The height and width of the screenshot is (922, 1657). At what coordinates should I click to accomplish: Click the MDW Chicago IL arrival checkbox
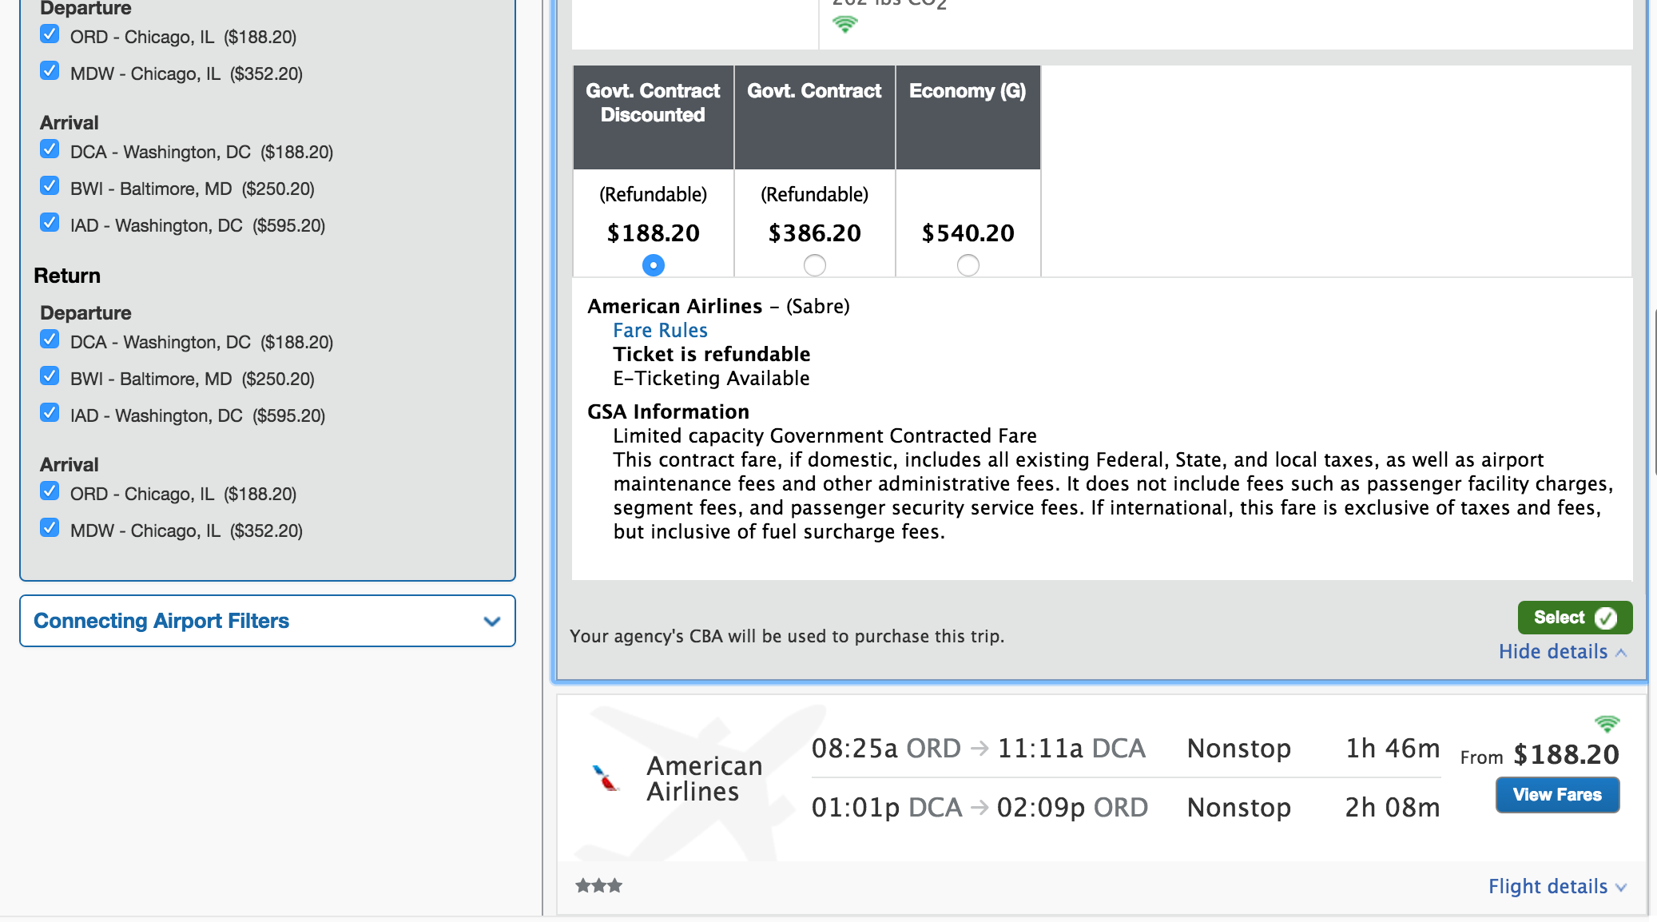tap(52, 528)
